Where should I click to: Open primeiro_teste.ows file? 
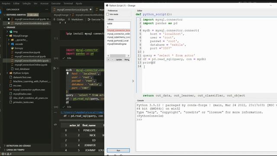pyautogui.click(x=23, y=102)
